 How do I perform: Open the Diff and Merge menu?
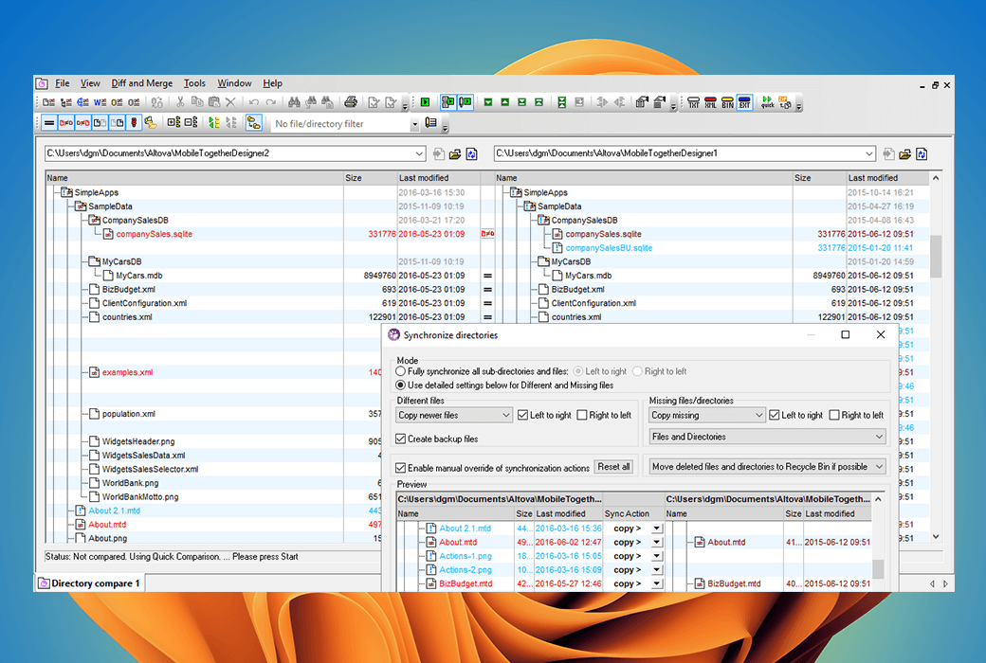tap(141, 83)
